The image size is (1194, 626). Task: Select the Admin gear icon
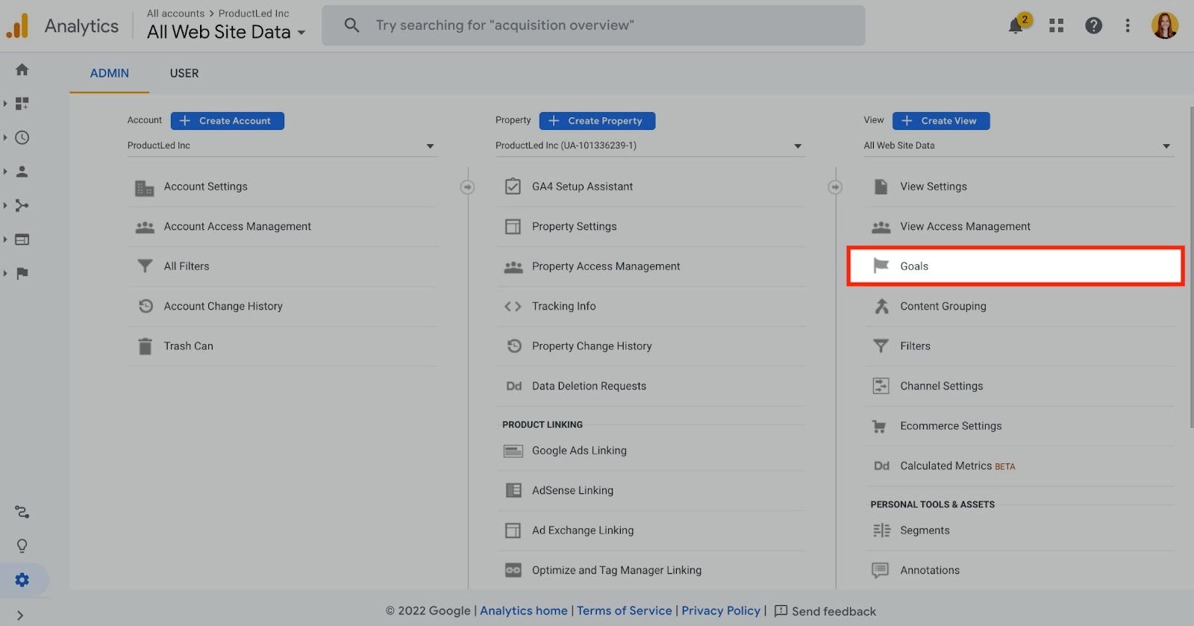tap(22, 580)
